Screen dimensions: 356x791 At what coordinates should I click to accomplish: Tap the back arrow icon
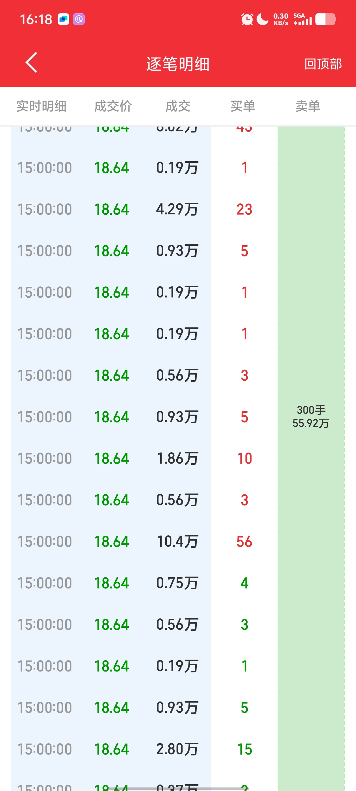31,62
